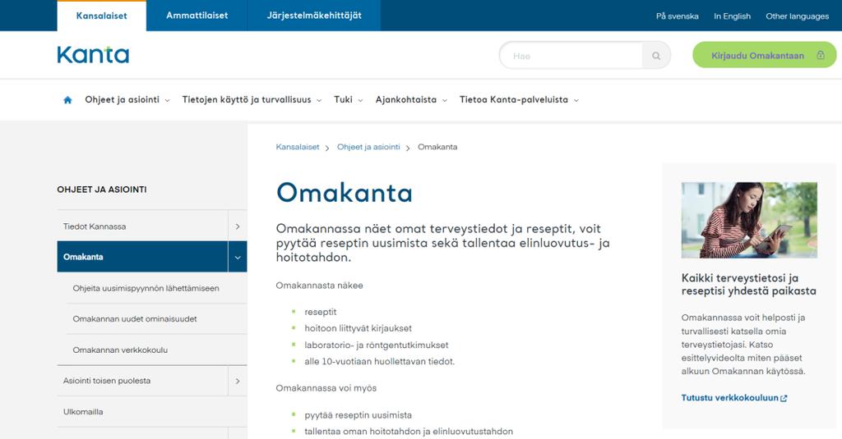842x439 pixels.
Task: Expand Asiointi toisen puolesta arrow
Action: tap(238, 381)
